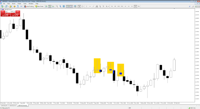Select the horizontal line drawing tool
The image size is (200, 109).
(x=90, y=6)
